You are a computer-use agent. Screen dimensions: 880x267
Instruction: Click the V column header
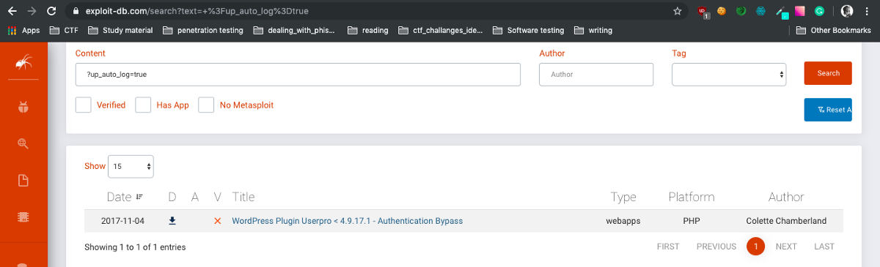click(218, 197)
